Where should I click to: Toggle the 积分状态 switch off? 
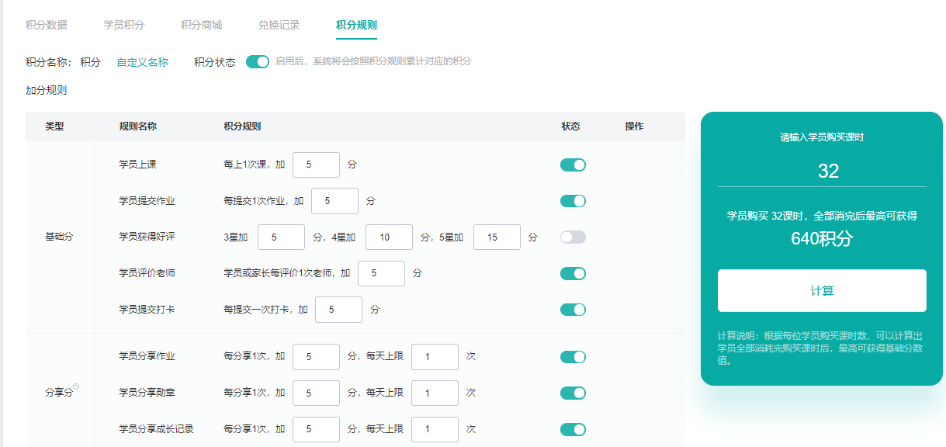coord(257,61)
